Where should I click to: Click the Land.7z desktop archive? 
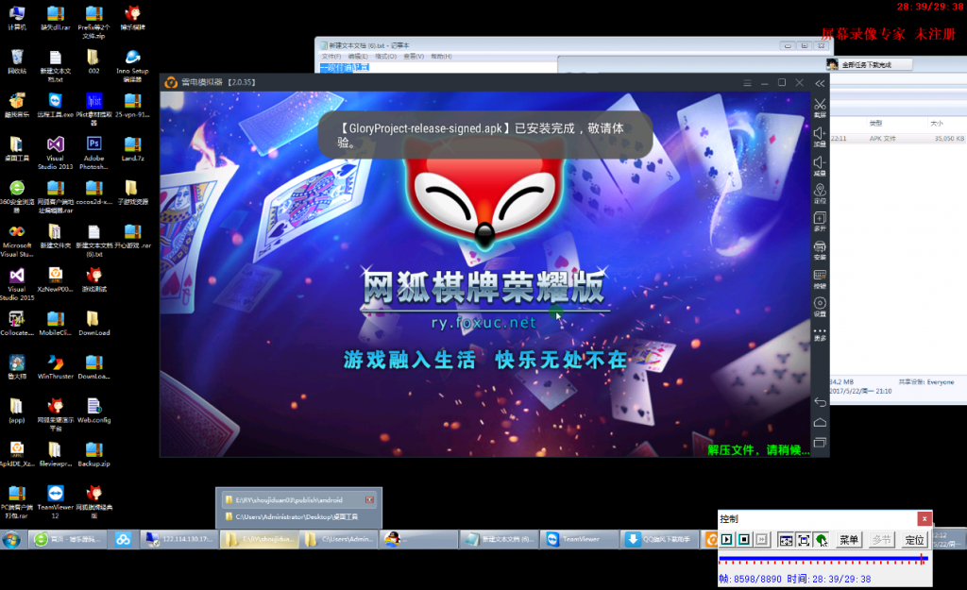pos(132,148)
